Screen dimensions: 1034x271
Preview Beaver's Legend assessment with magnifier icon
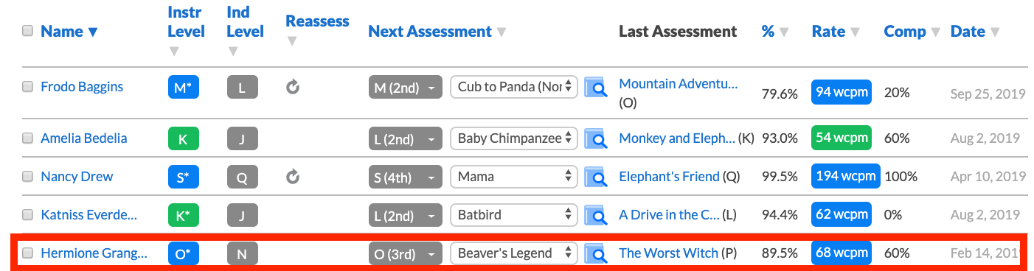click(x=595, y=253)
